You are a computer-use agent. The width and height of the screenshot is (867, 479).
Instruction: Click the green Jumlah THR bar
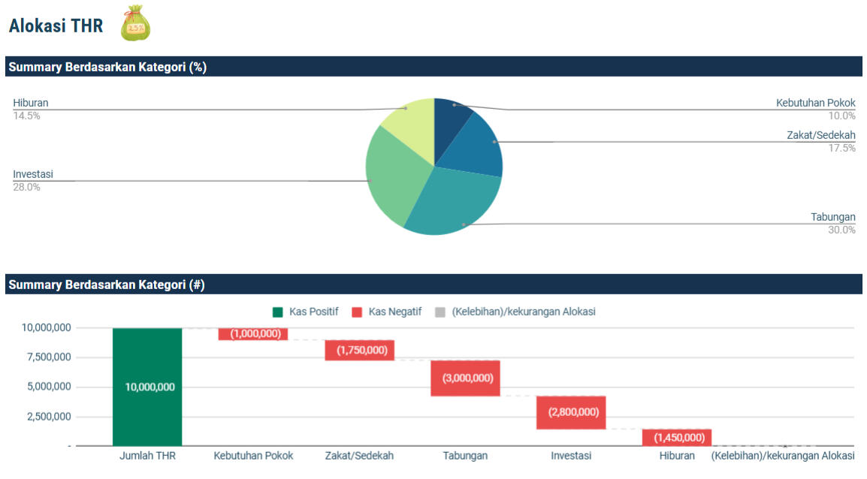click(147, 387)
